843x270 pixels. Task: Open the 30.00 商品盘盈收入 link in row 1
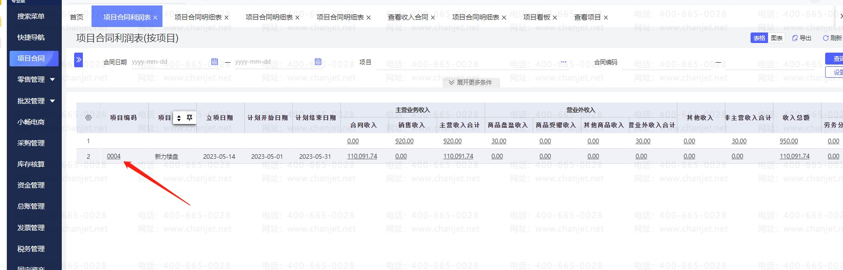tap(499, 141)
